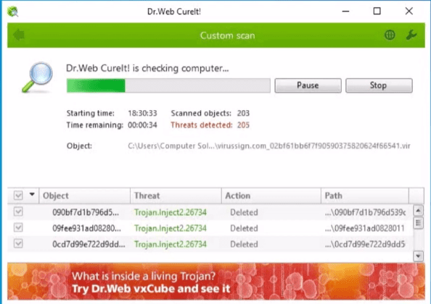Click scrollbar down arrow in threats list
The height and width of the screenshot is (304, 431).
[418, 256]
